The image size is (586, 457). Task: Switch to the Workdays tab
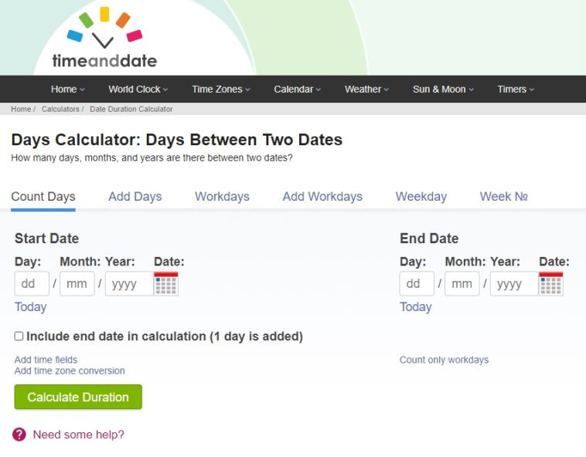222,196
